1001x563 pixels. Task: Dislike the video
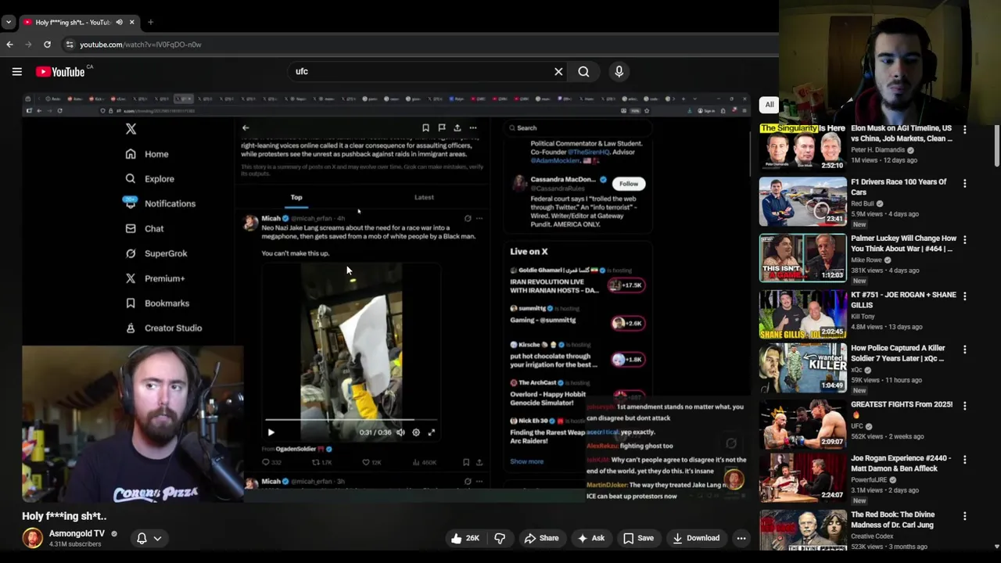pyautogui.click(x=500, y=538)
